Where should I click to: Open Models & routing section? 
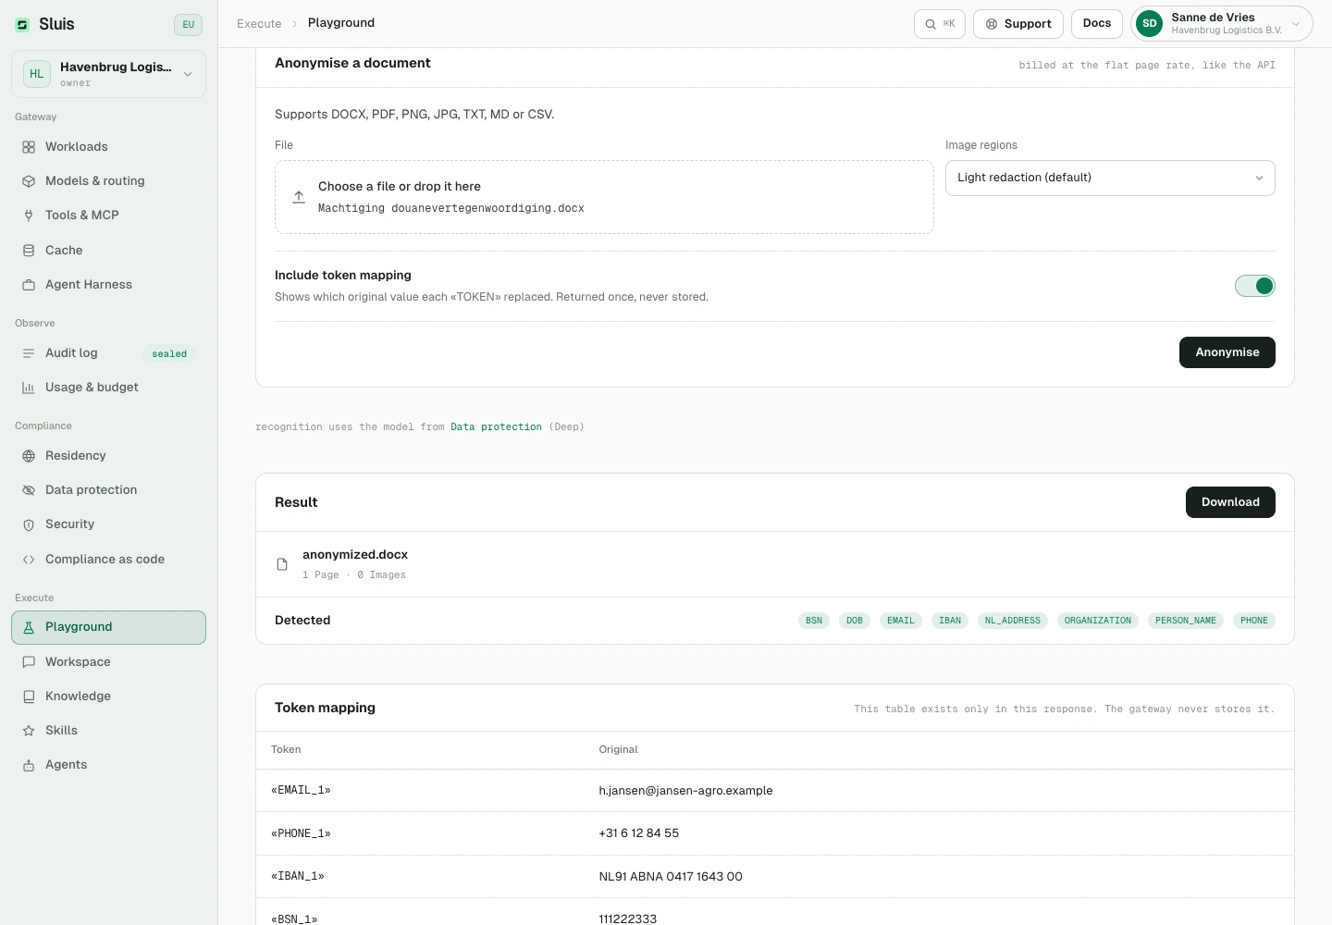coord(108,181)
